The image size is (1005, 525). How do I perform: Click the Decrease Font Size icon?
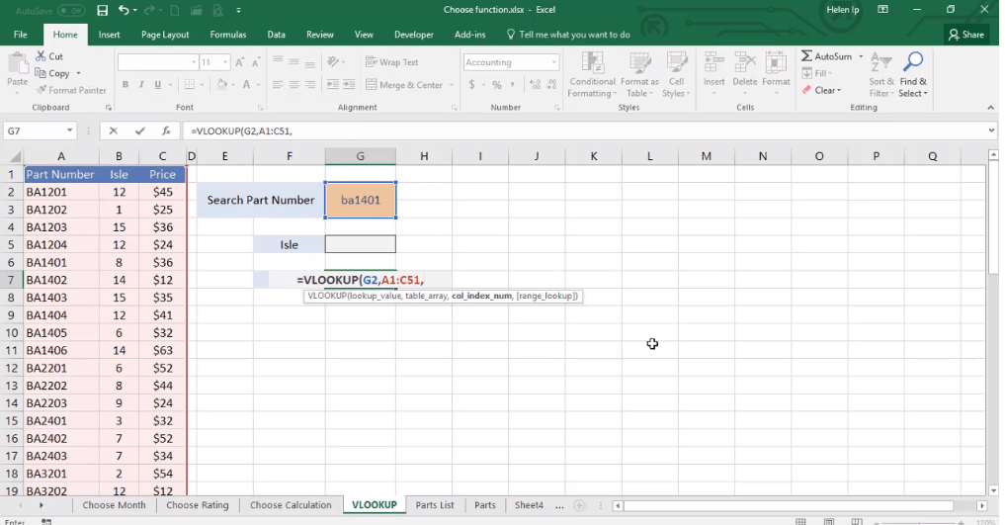click(x=256, y=62)
